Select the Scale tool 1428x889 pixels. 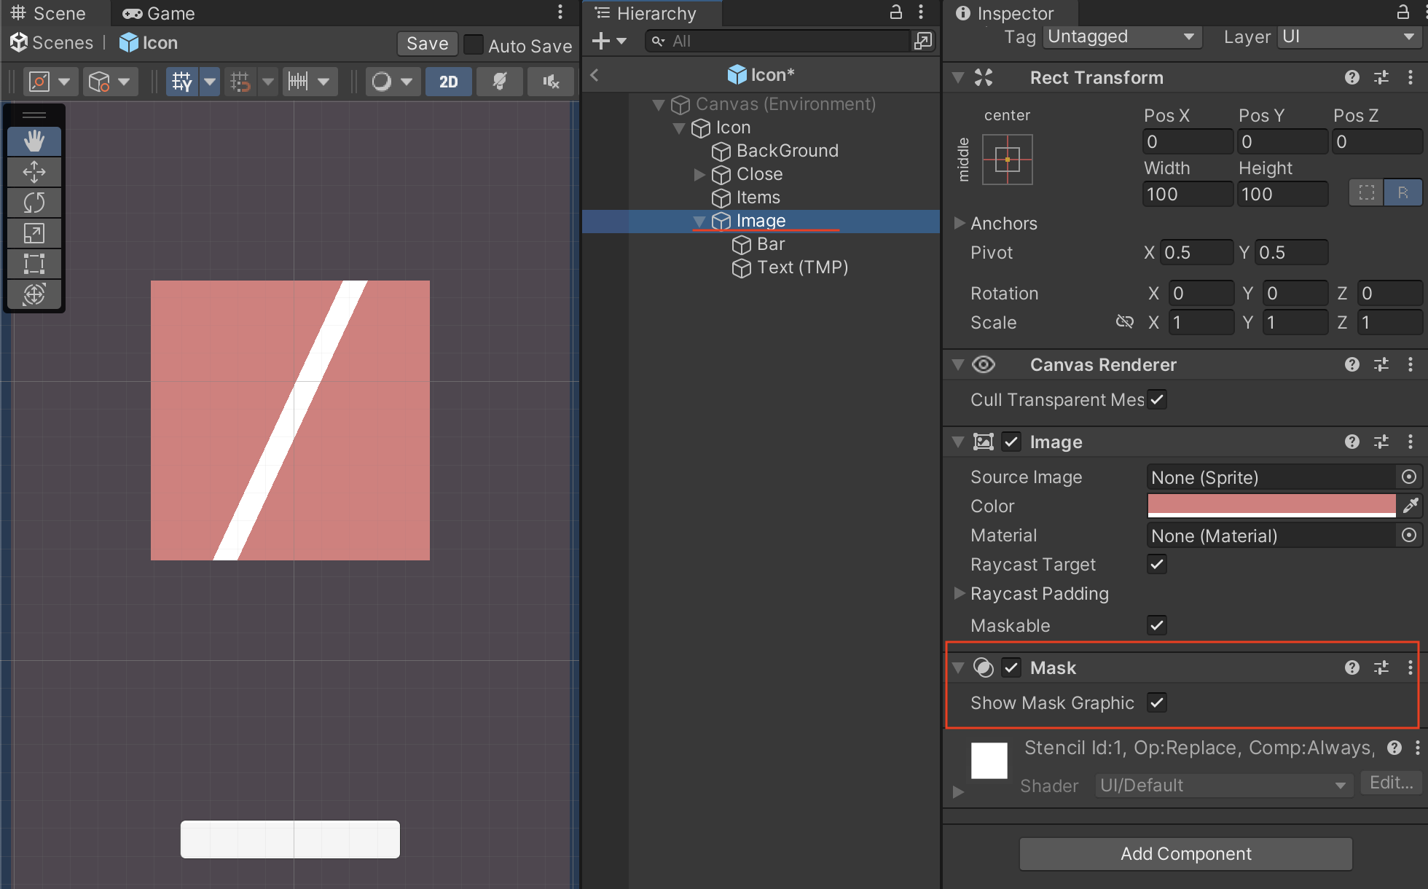point(34,233)
